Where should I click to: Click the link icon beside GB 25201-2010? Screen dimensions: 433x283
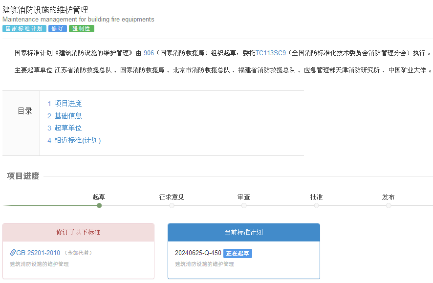tap(13, 253)
